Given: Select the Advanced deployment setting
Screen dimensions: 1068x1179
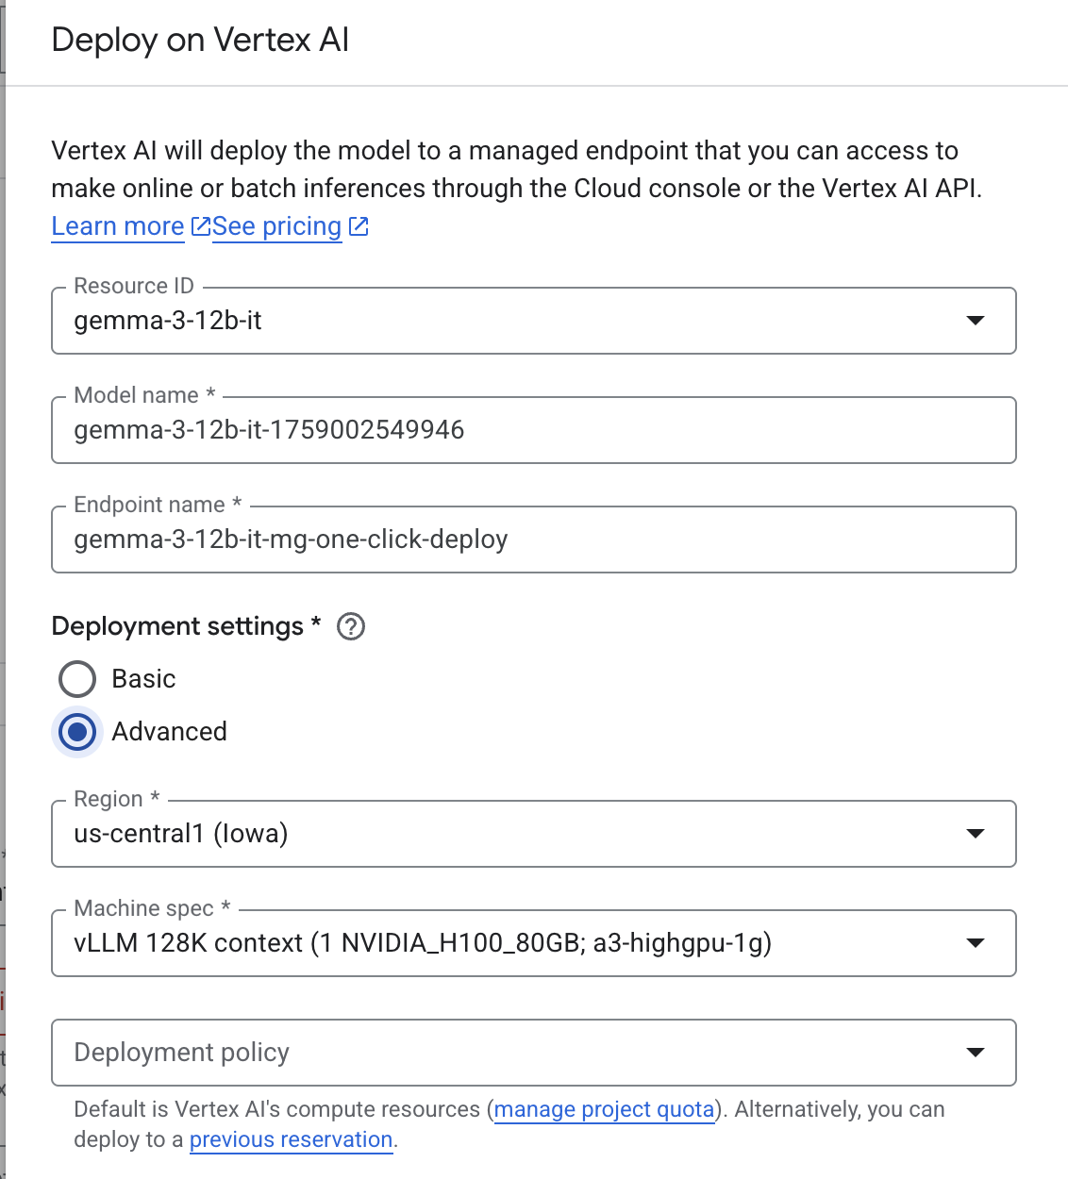Looking at the screenshot, I should [77, 732].
